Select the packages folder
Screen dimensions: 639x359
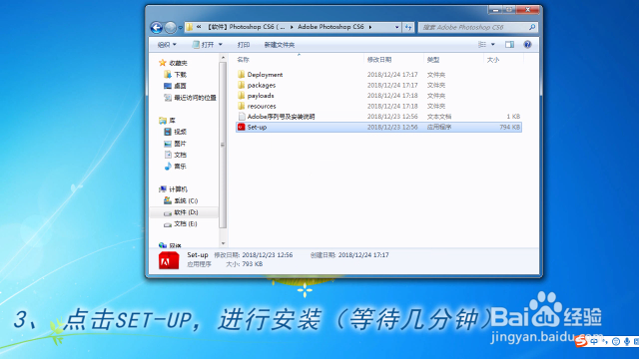pos(262,85)
